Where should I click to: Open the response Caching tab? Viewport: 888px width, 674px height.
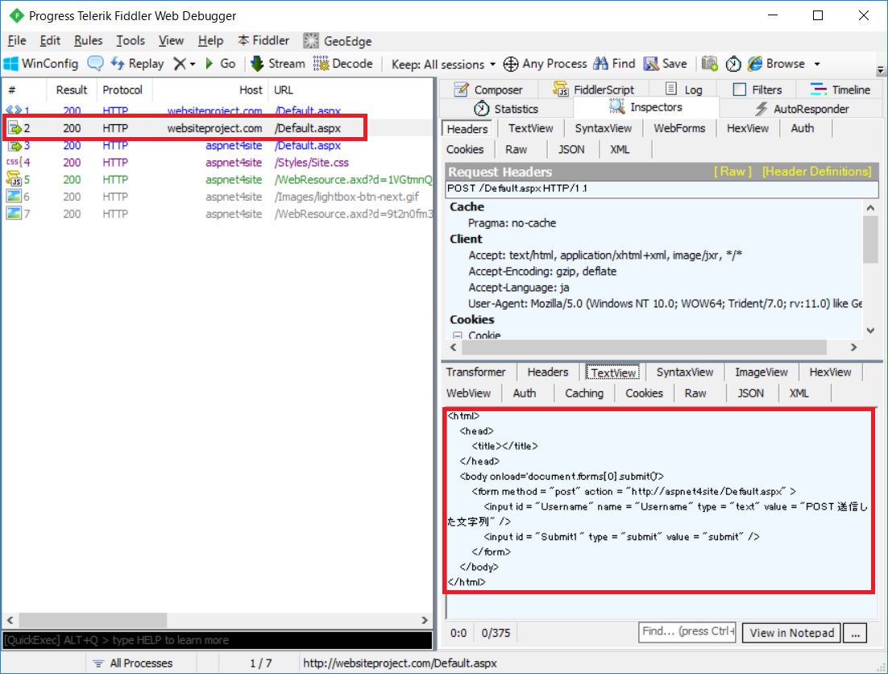point(584,393)
